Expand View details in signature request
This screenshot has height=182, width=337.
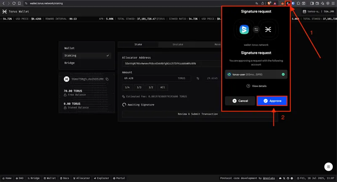tap(256, 86)
